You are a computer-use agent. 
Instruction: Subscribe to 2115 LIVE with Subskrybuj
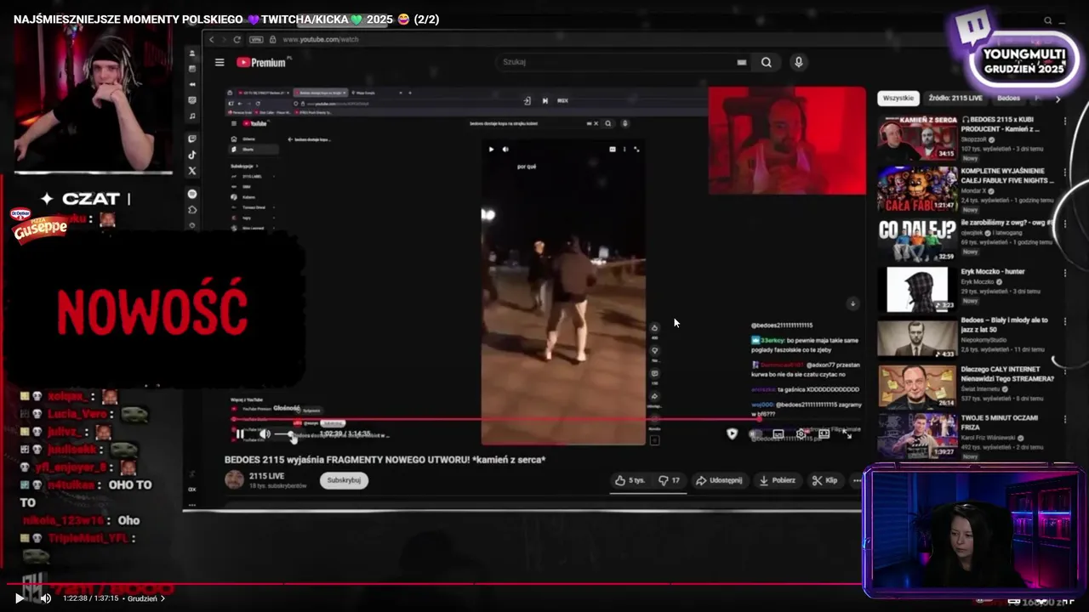[x=344, y=480]
